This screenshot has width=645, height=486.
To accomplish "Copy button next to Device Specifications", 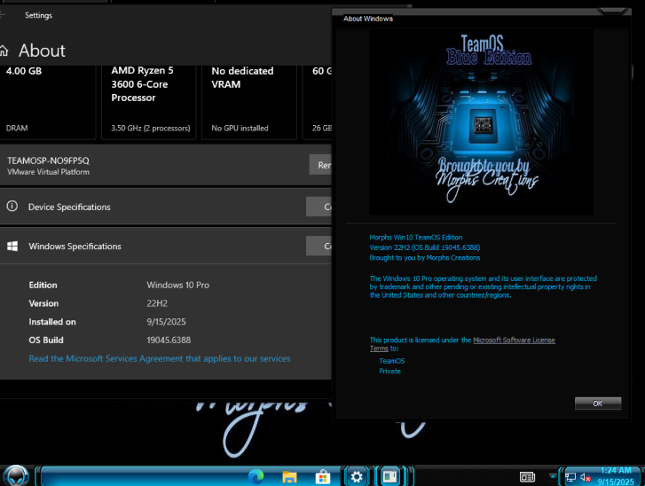I will pos(319,207).
